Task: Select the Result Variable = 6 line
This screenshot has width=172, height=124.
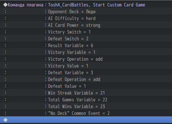Action: click(x=86, y=45)
